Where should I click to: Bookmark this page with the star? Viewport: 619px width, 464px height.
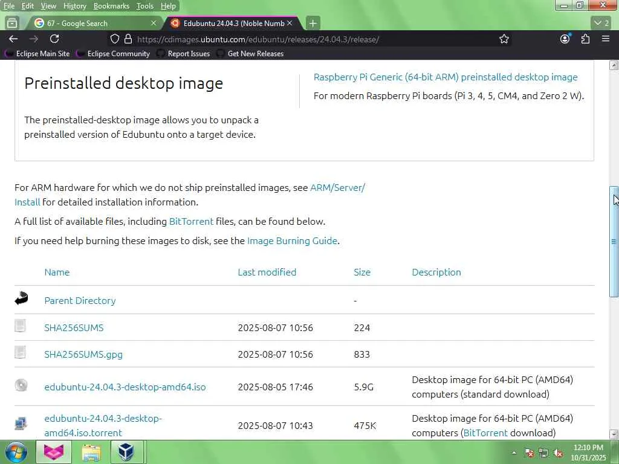504,39
